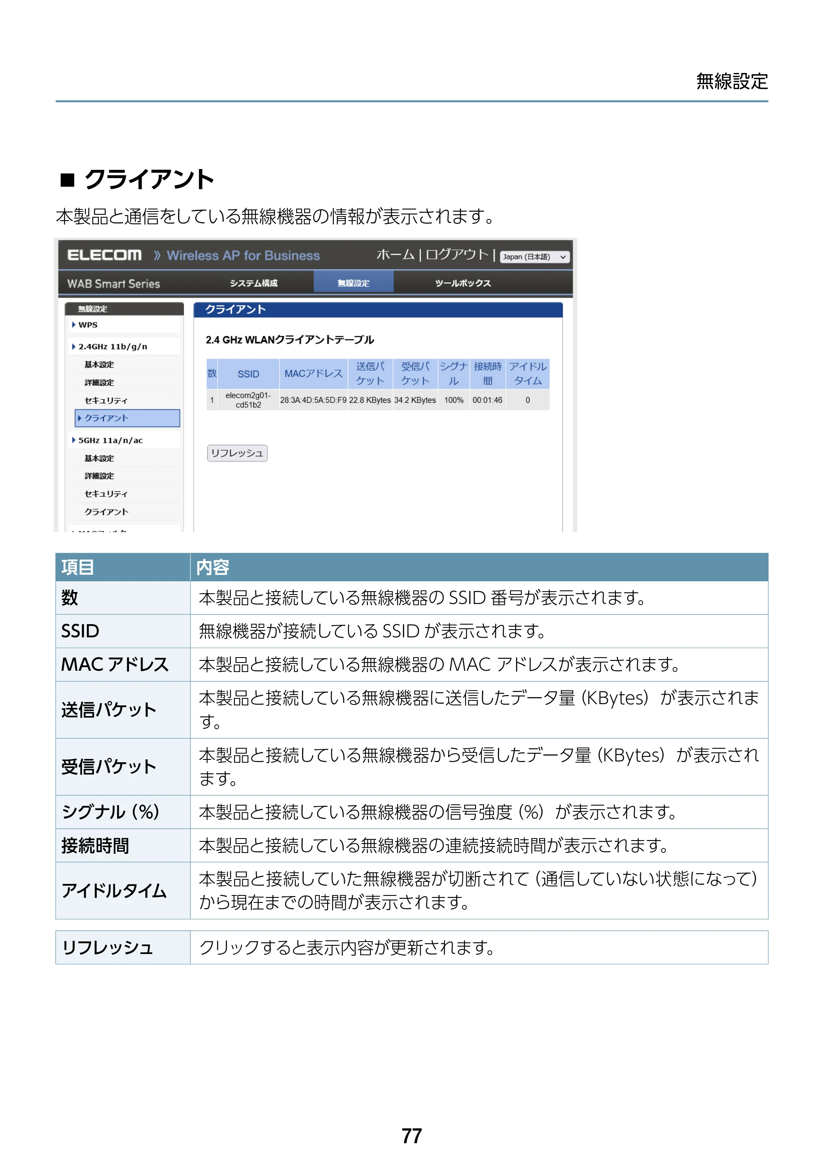This screenshot has width=824, height=1170.
Task: Click the SSID column header
Action: [x=248, y=374]
